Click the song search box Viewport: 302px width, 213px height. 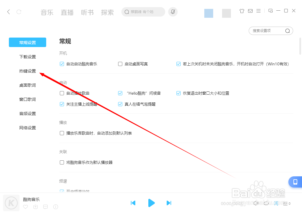tap(143, 12)
